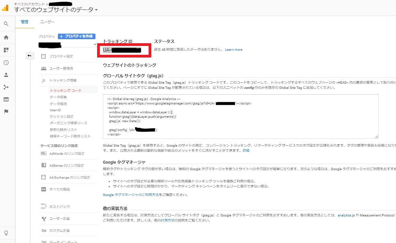Screen dimensions: 396x243
Task: Select データ保持 submenu item
Action: [x=58, y=104]
